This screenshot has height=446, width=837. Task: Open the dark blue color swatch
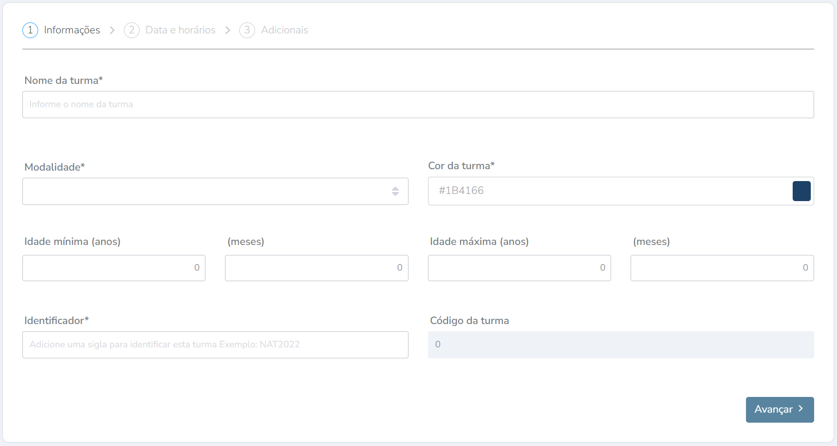pyautogui.click(x=801, y=191)
